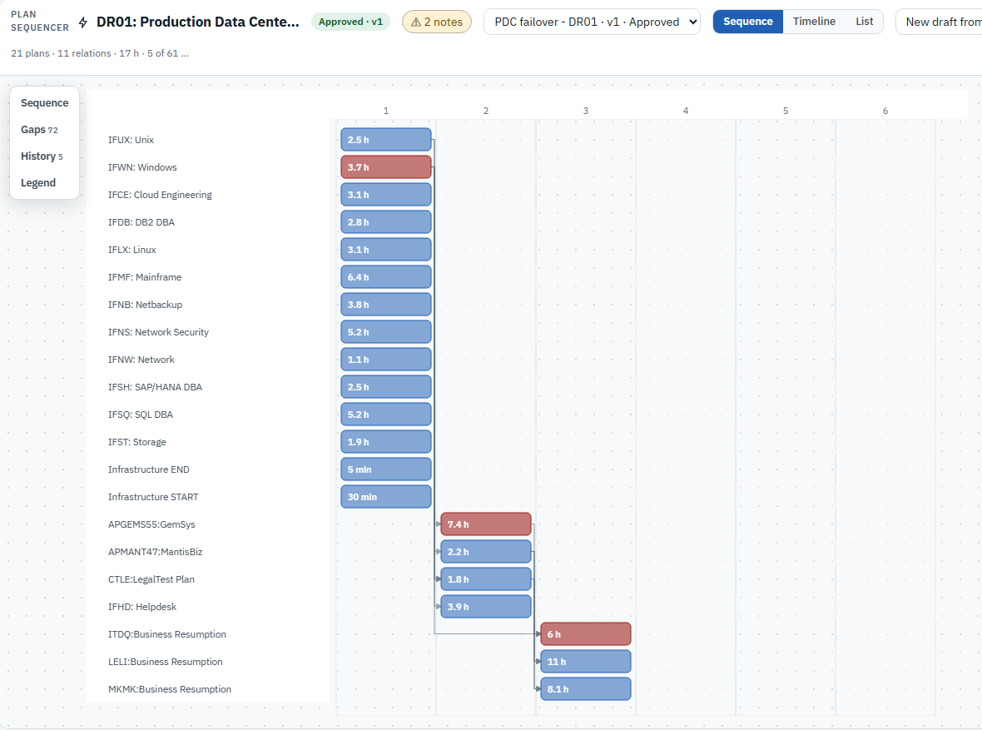
Task: Select the IFMF Mainframe 6.4 h bar
Action: pos(386,277)
